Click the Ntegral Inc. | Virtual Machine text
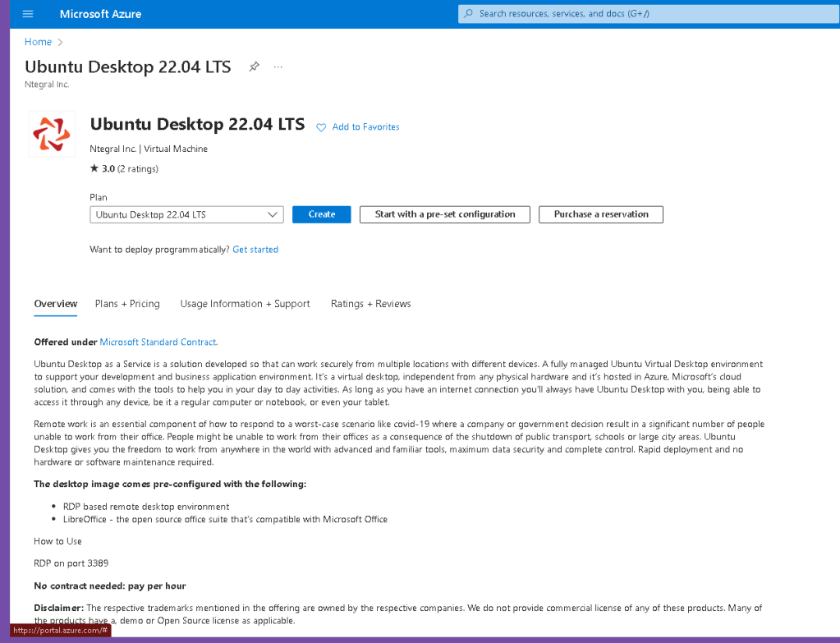This screenshot has width=840, height=643. pyautogui.click(x=149, y=149)
